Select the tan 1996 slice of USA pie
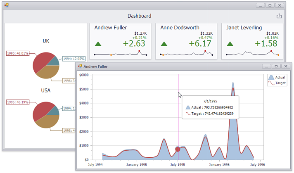Screen dimensions: 294x173 tap(48, 121)
